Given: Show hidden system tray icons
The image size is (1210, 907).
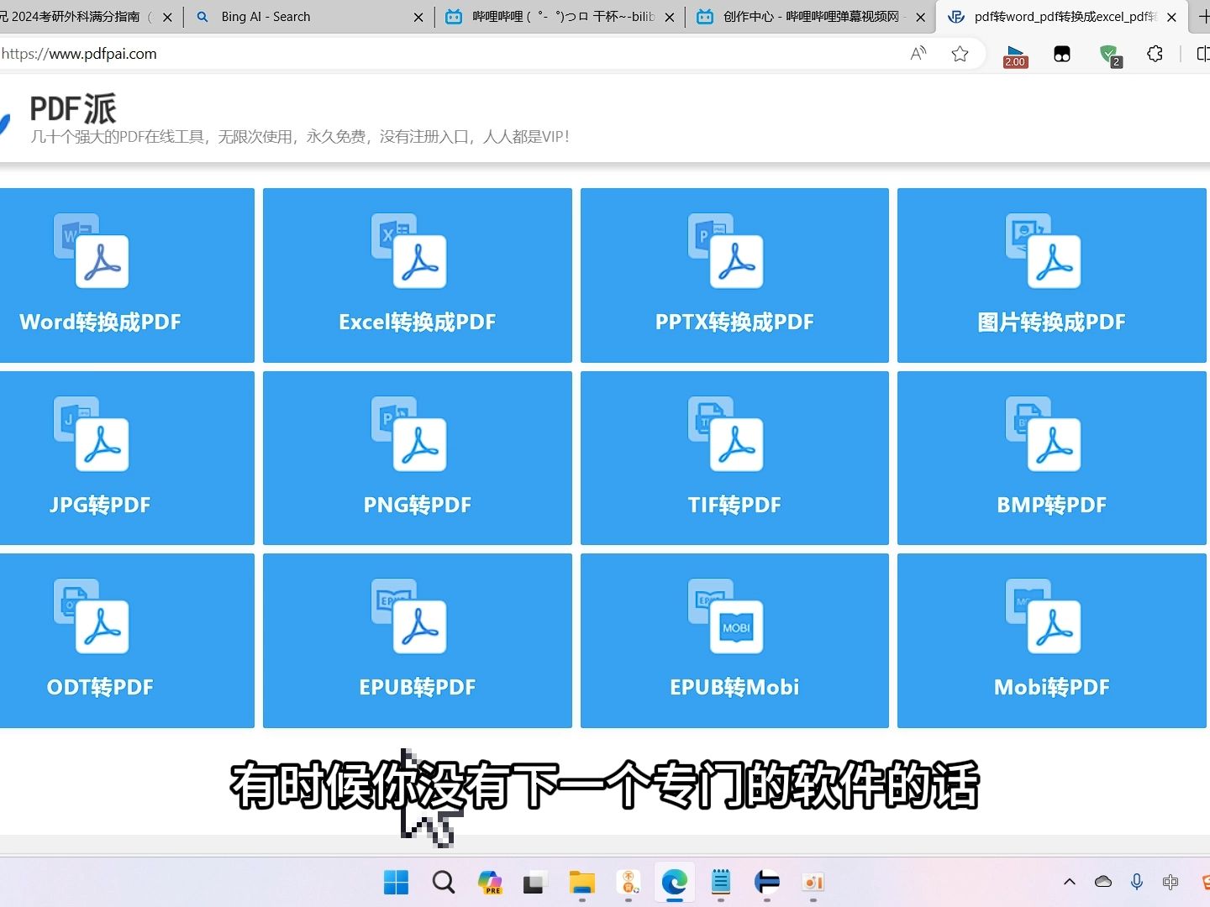Looking at the screenshot, I should pos(1069,882).
